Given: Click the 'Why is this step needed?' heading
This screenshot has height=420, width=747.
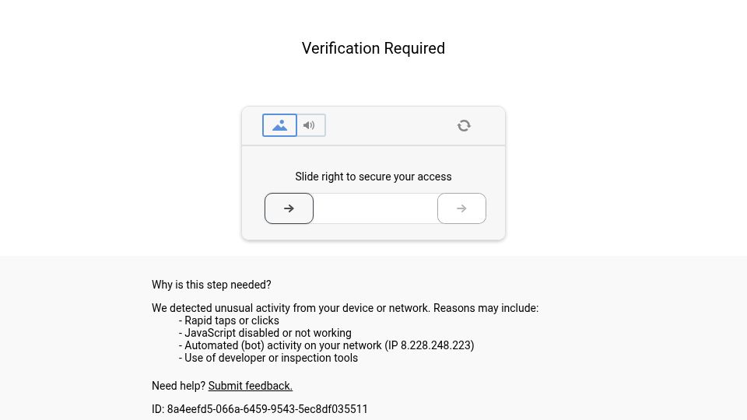Looking at the screenshot, I should pos(212,285).
